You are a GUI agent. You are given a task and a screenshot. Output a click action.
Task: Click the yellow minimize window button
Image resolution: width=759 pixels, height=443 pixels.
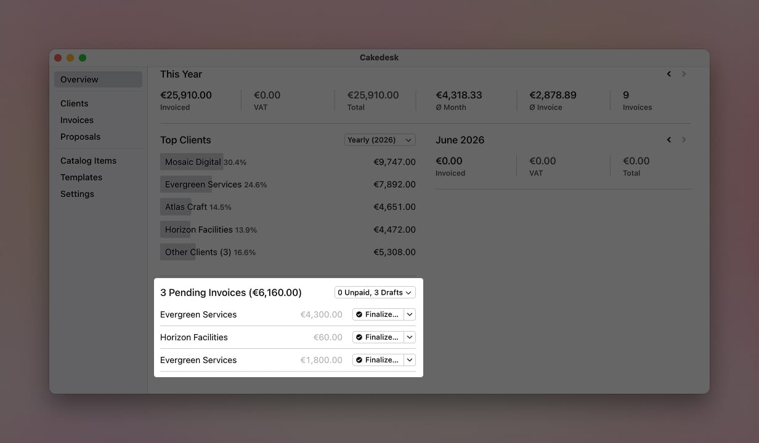click(x=70, y=58)
